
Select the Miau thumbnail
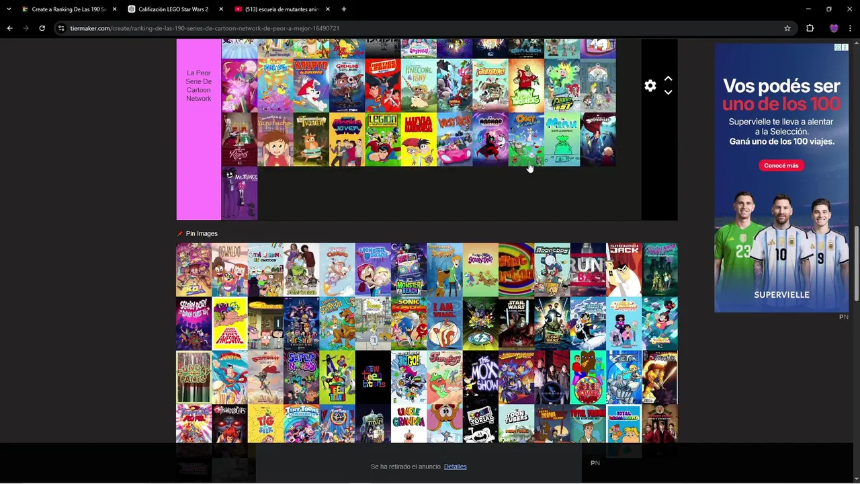pyautogui.click(x=562, y=140)
